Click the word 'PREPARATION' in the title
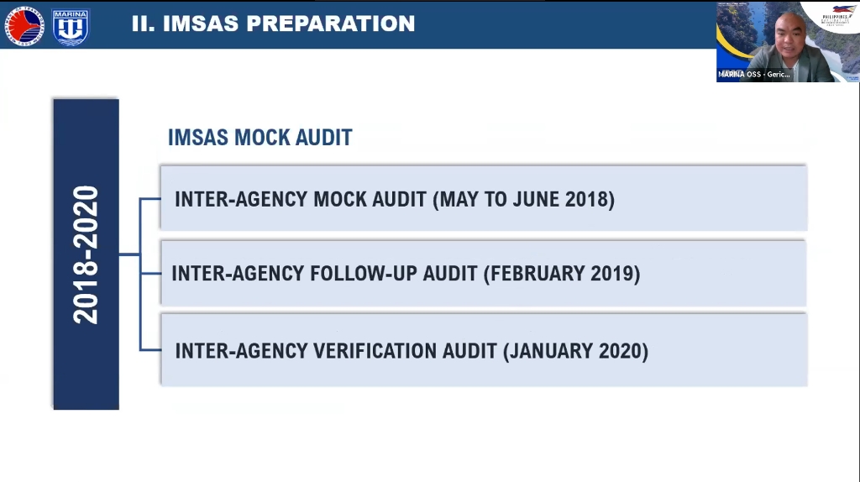The image size is (860, 482). 330,24
